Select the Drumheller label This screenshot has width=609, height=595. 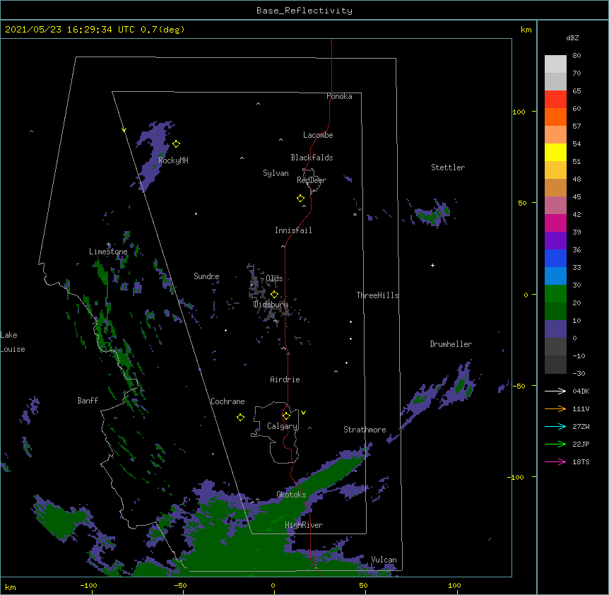tap(451, 344)
